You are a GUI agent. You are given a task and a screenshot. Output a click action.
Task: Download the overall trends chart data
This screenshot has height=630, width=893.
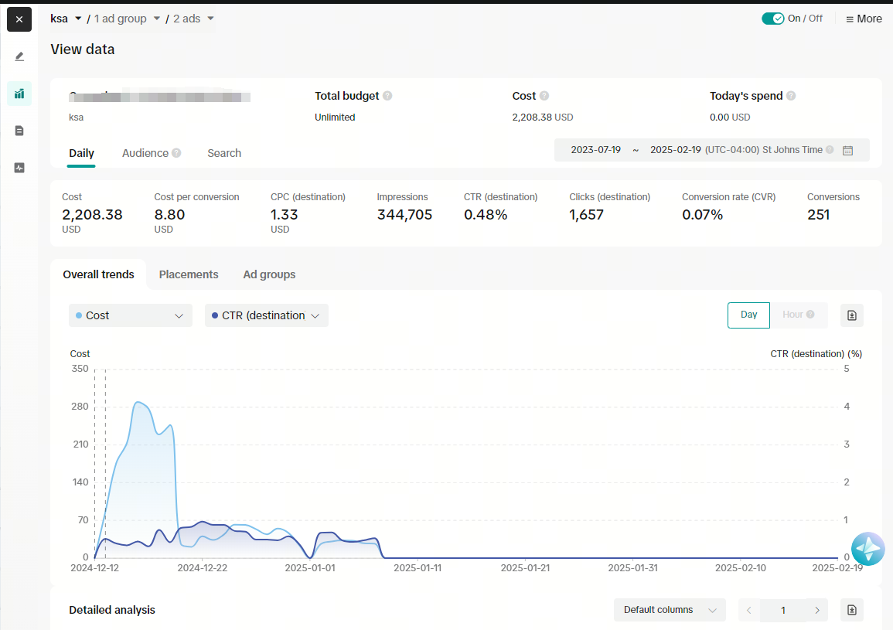coord(851,315)
